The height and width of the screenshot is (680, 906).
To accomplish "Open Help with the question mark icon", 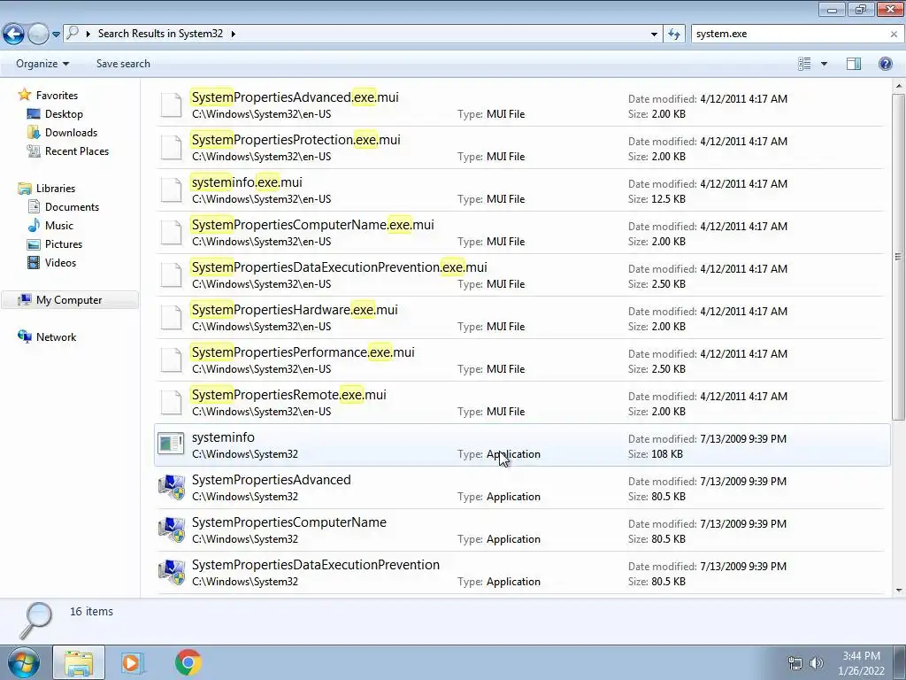I will 885,64.
